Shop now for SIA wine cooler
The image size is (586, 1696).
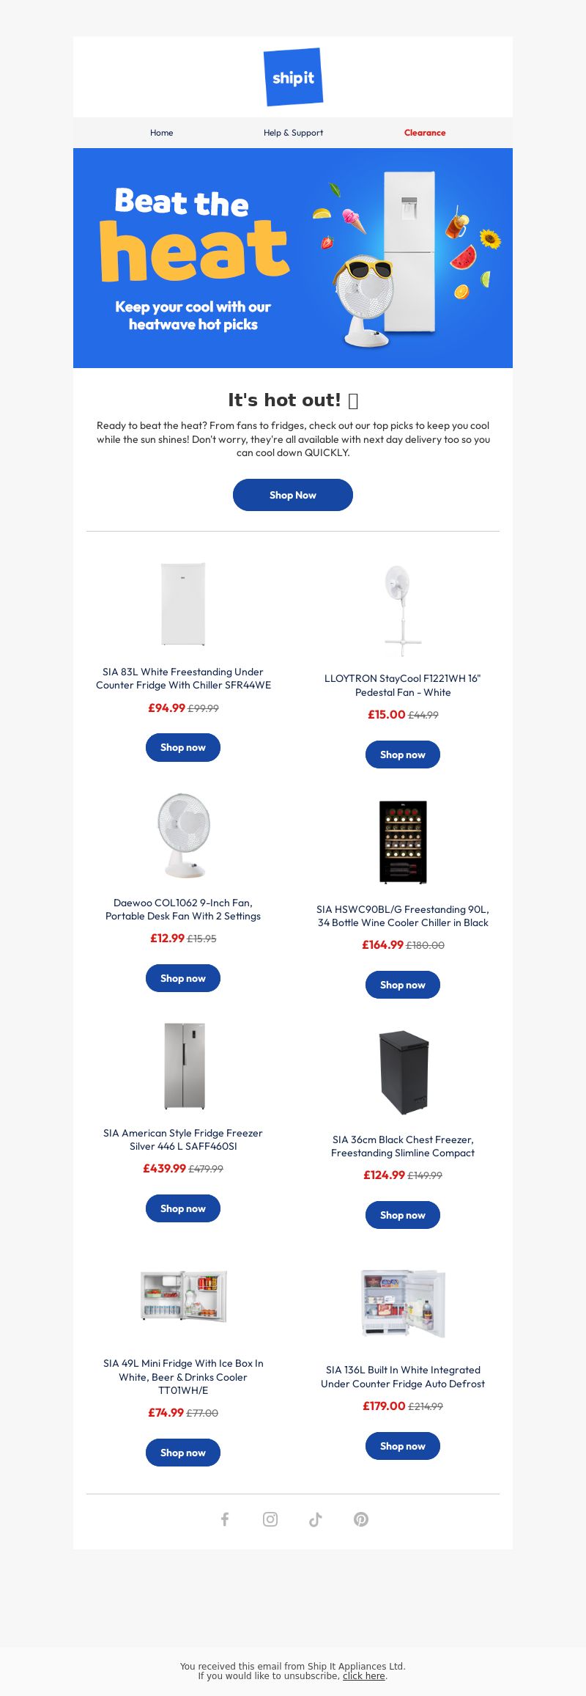(403, 985)
